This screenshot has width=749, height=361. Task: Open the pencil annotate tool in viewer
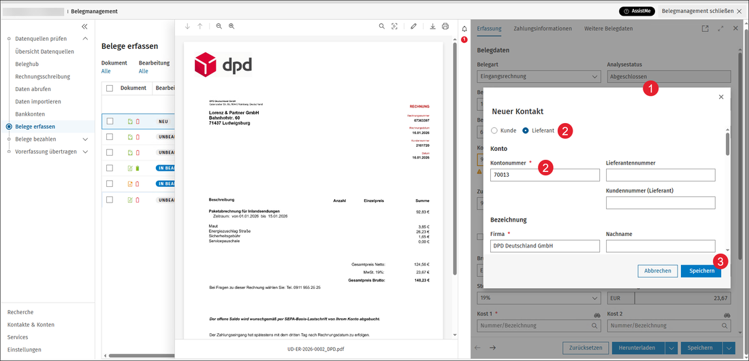(x=414, y=27)
